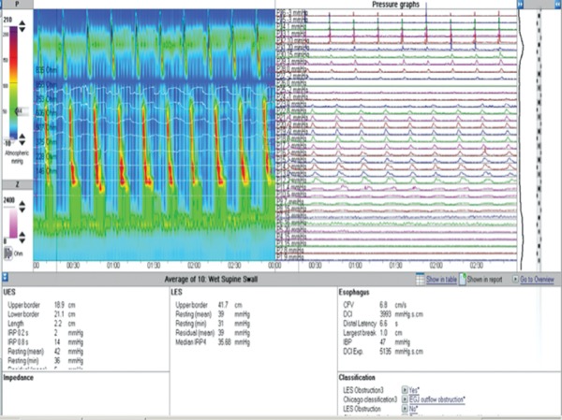The height and width of the screenshot is (420, 562).
Task: Toggle Shown in report text
Action: coord(484,280)
